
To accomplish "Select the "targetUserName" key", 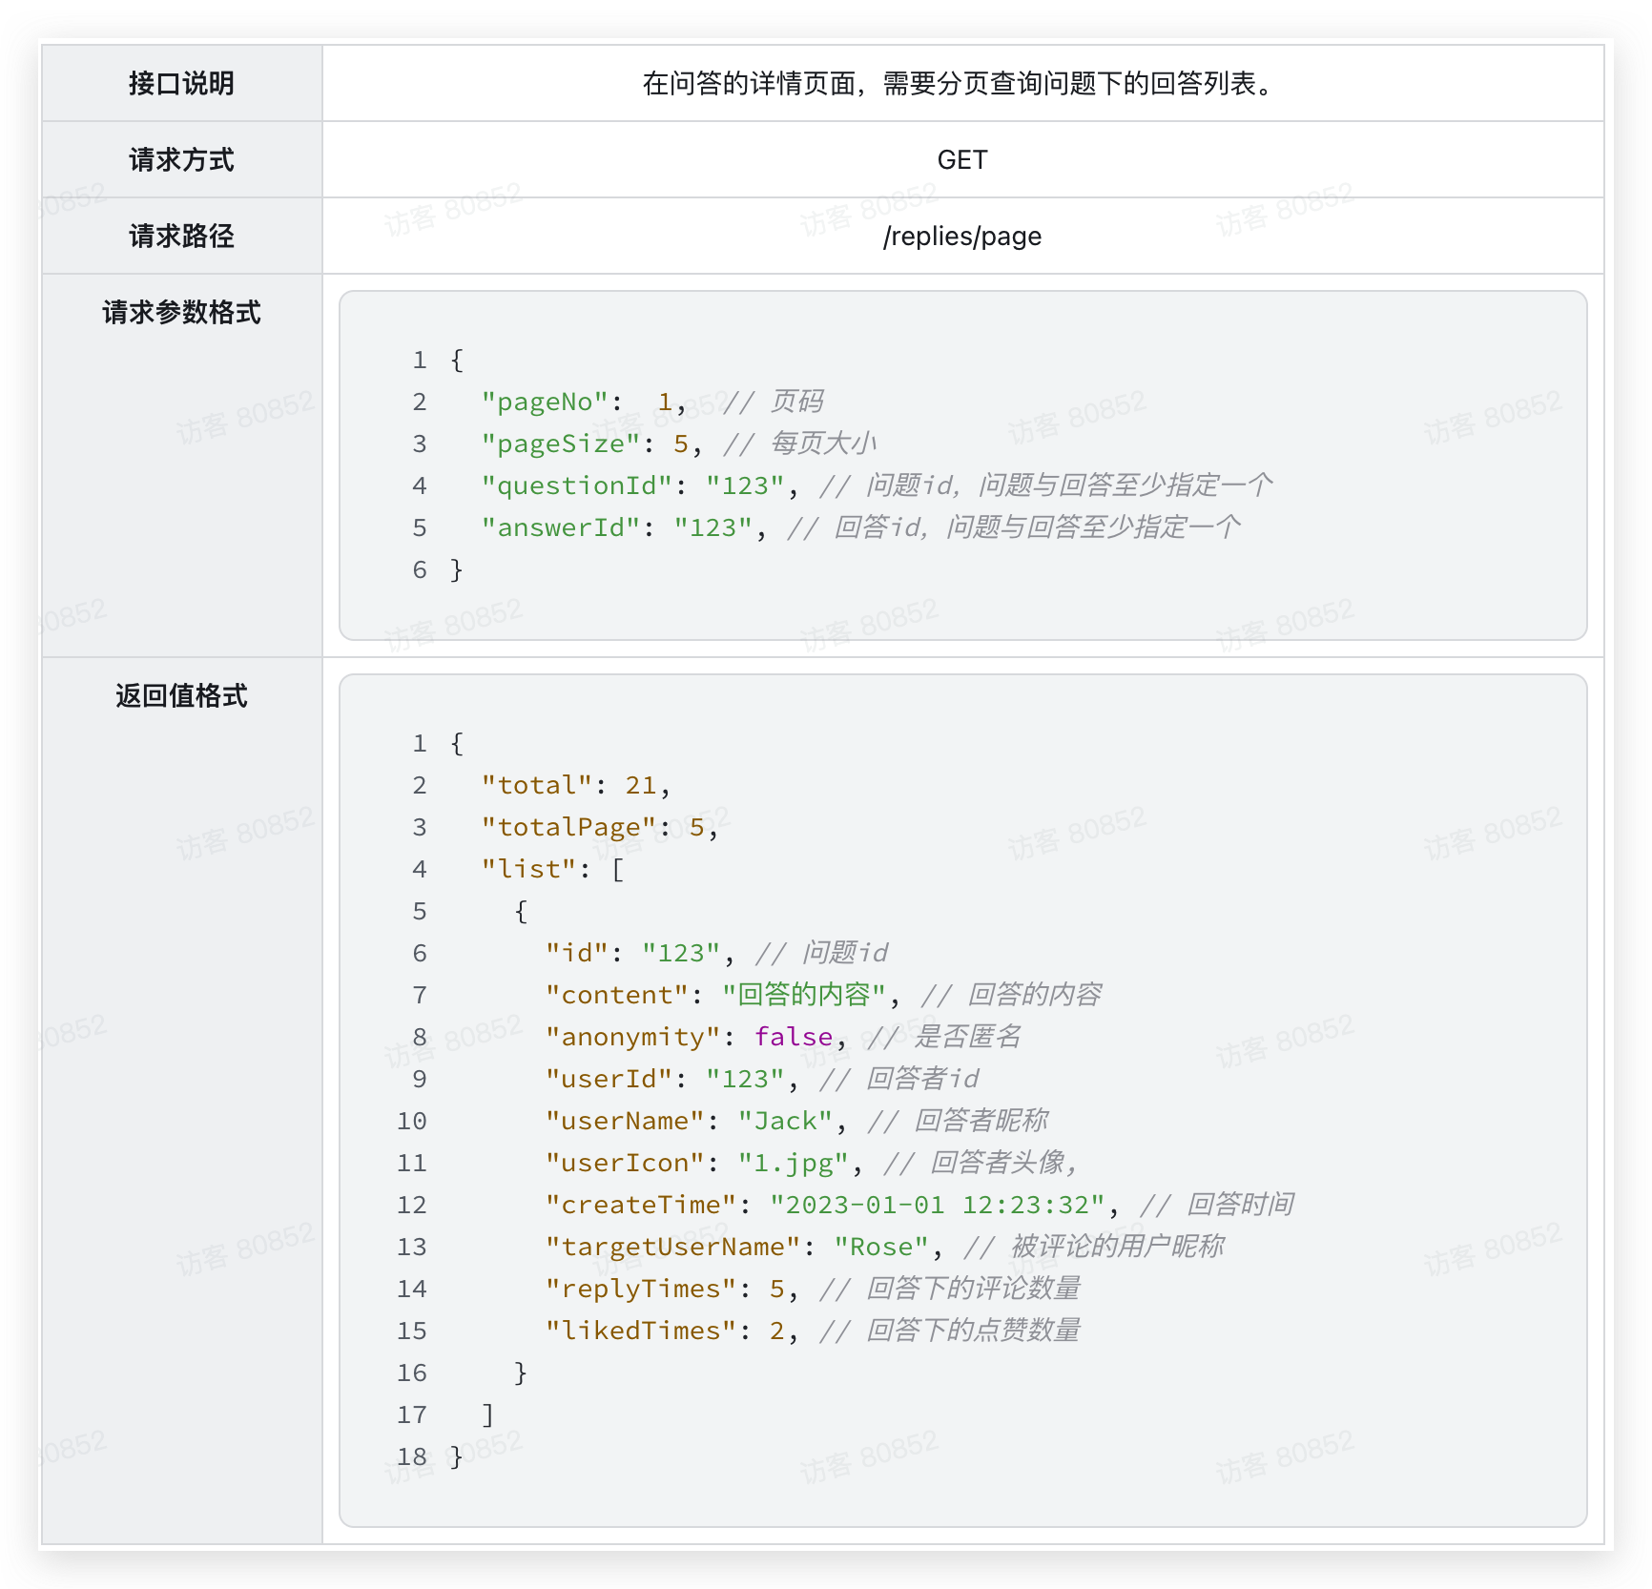I will [x=673, y=1247].
